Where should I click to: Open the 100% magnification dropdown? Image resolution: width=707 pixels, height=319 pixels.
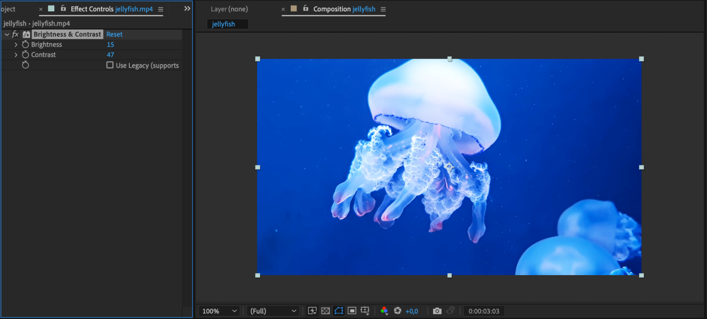(x=219, y=311)
